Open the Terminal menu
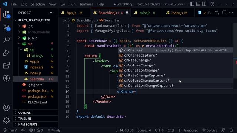 coord(86,4)
